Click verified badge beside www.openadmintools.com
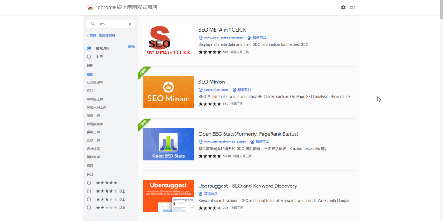Image resolution: width=443 pixels, height=221 pixels. pos(201,142)
